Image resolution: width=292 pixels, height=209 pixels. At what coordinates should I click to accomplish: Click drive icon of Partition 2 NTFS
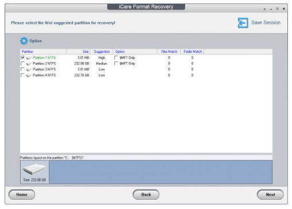point(29,64)
